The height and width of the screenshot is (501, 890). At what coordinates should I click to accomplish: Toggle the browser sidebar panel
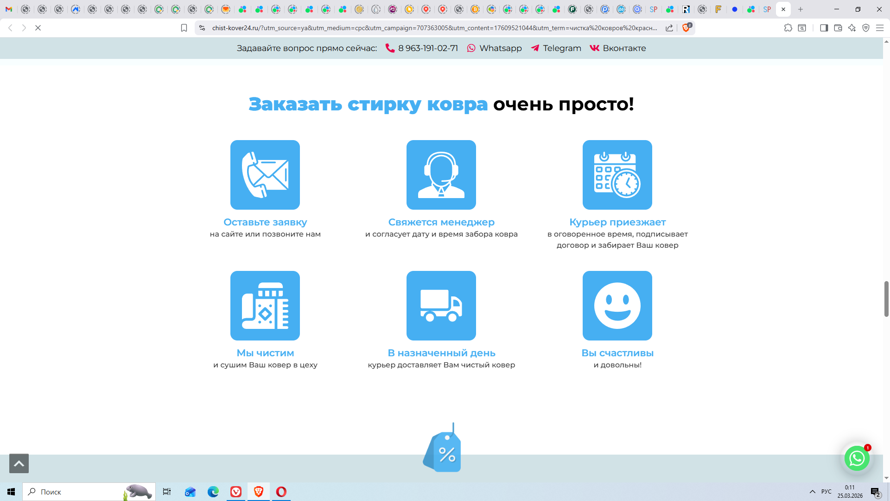[x=824, y=28]
